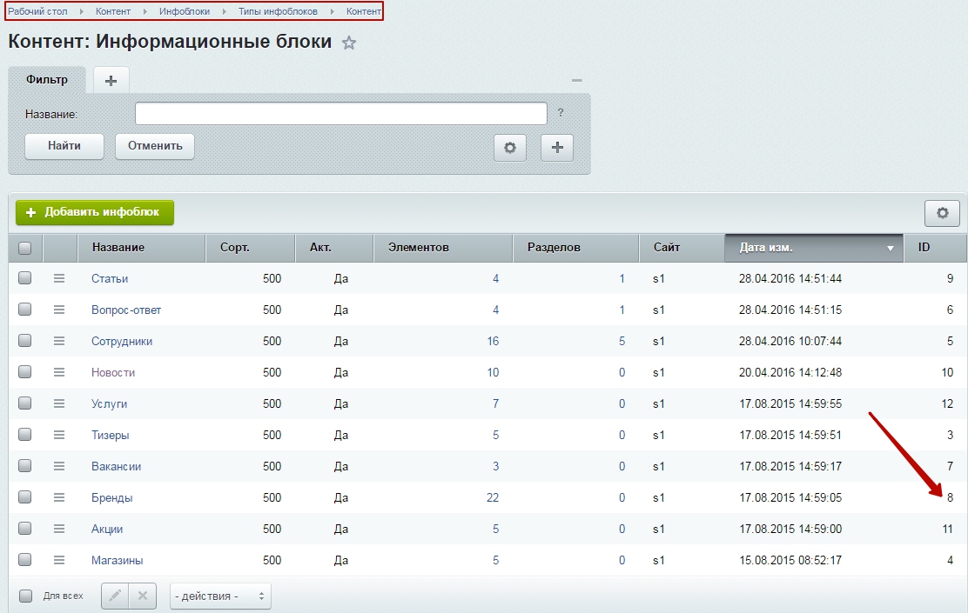Open row actions menu for Статьи
The image size is (968, 613).
[x=59, y=278]
